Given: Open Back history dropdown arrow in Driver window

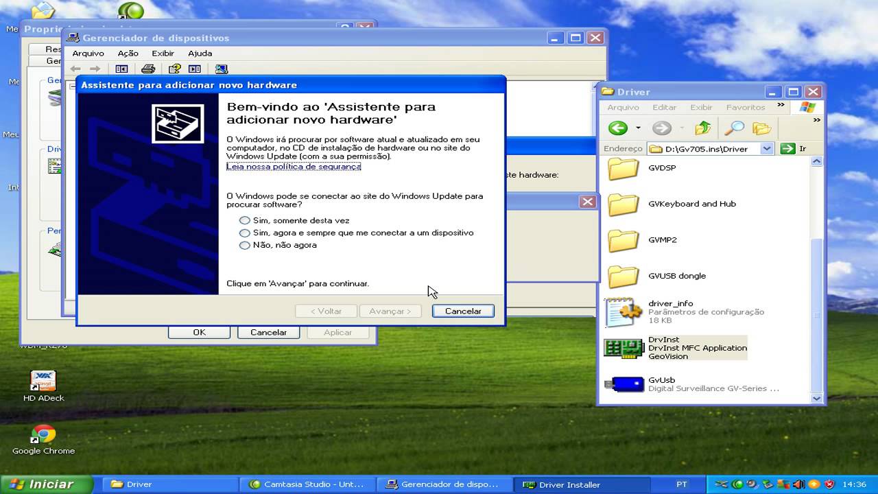Looking at the screenshot, I should tap(638, 128).
